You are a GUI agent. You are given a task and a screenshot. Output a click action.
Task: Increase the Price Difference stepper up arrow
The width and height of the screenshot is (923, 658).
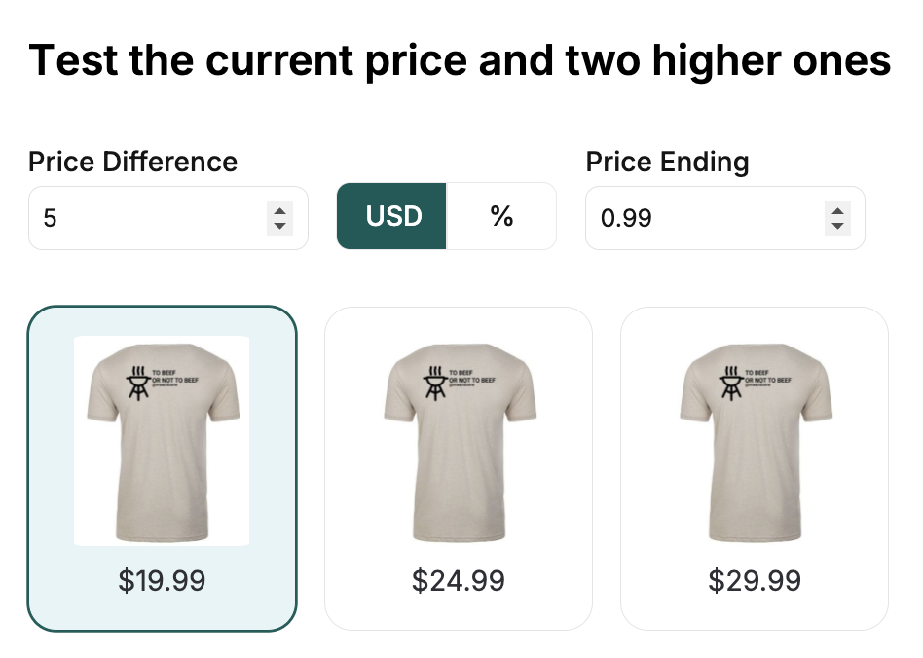(279, 210)
